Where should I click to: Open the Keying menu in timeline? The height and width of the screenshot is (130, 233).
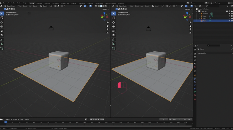[x=16, y=119]
